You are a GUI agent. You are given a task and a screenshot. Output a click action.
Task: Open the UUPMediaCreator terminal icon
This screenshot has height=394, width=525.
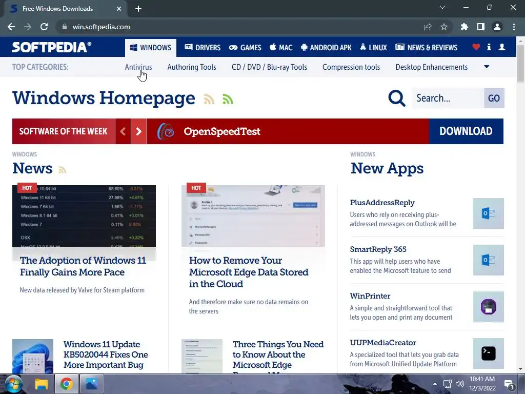pyautogui.click(x=489, y=353)
